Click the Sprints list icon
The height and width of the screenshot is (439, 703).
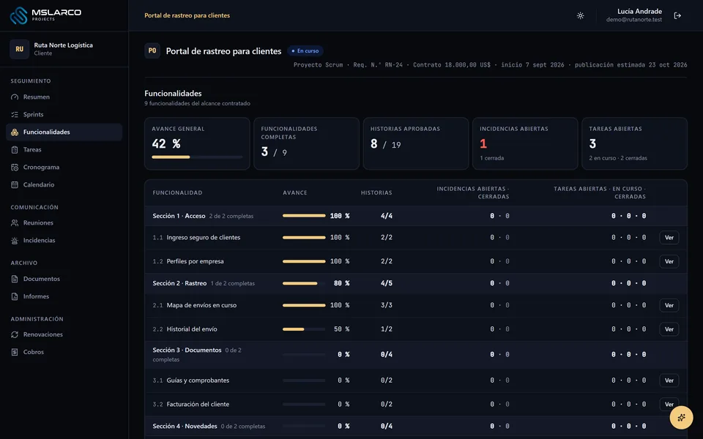click(15, 115)
